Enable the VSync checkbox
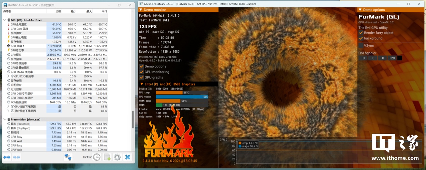426x170 pixels. pyautogui.click(x=361, y=45)
